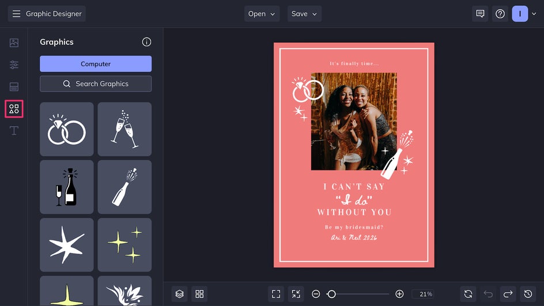Viewport: 544px width, 306px height.
Task: Open the Image Manager sidebar icon
Action: [14, 43]
